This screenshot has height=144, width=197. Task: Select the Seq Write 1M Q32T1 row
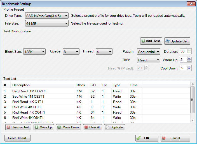[96, 96]
